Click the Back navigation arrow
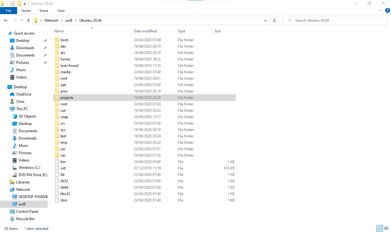This screenshot has width=391, height=232. click(x=6, y=20)
